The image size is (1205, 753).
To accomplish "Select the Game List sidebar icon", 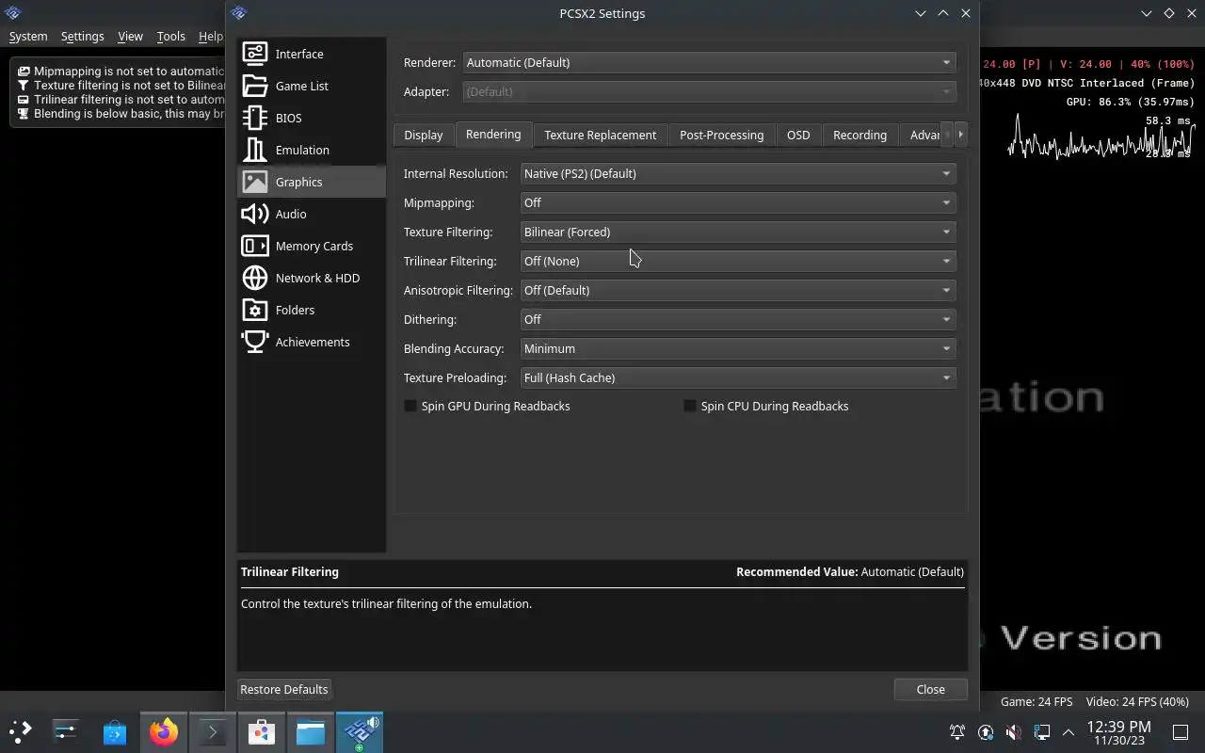I will tap(255, 86).
